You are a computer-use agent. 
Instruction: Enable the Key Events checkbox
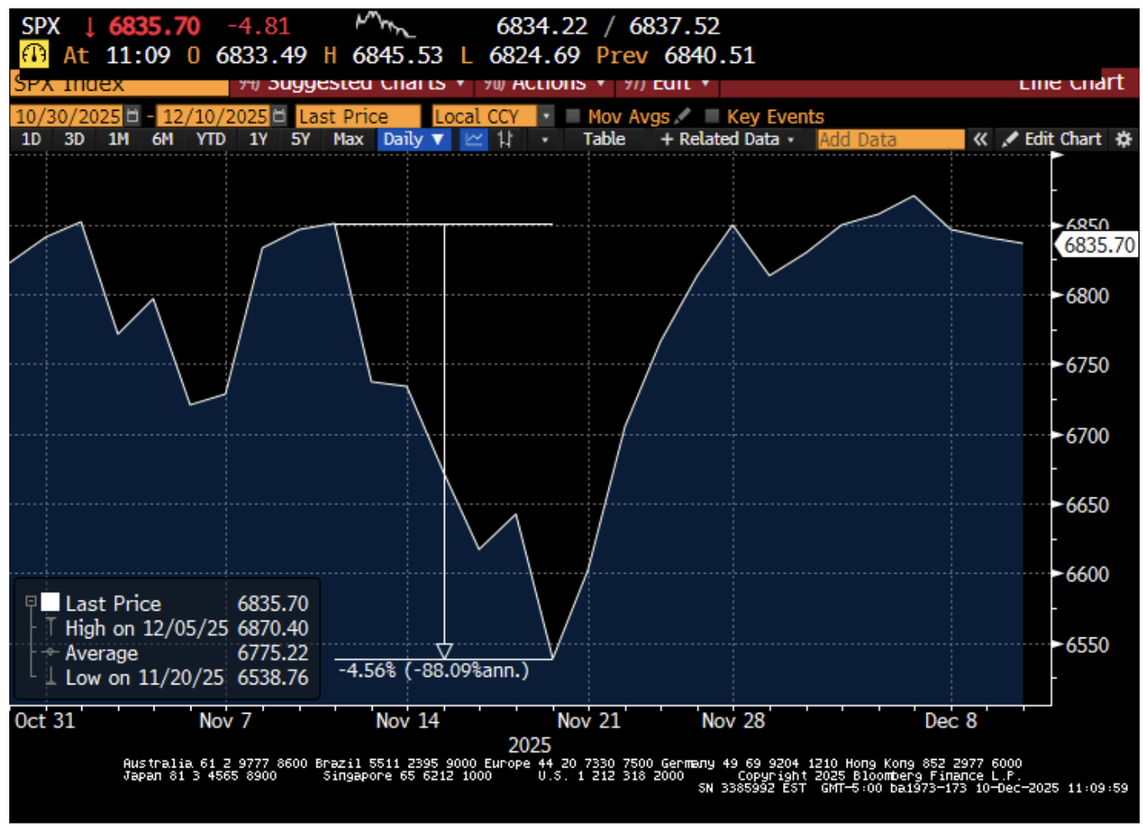click(712, 117)
